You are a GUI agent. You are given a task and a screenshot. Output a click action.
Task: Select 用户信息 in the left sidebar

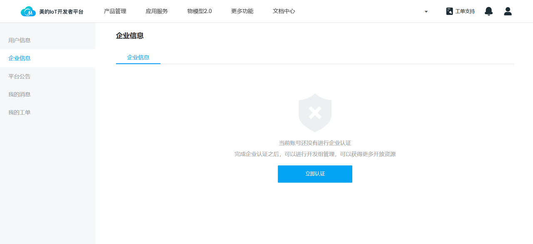20,40
